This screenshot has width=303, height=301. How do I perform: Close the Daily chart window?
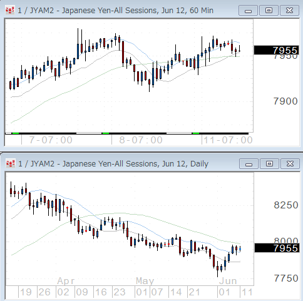pos(290,164)
